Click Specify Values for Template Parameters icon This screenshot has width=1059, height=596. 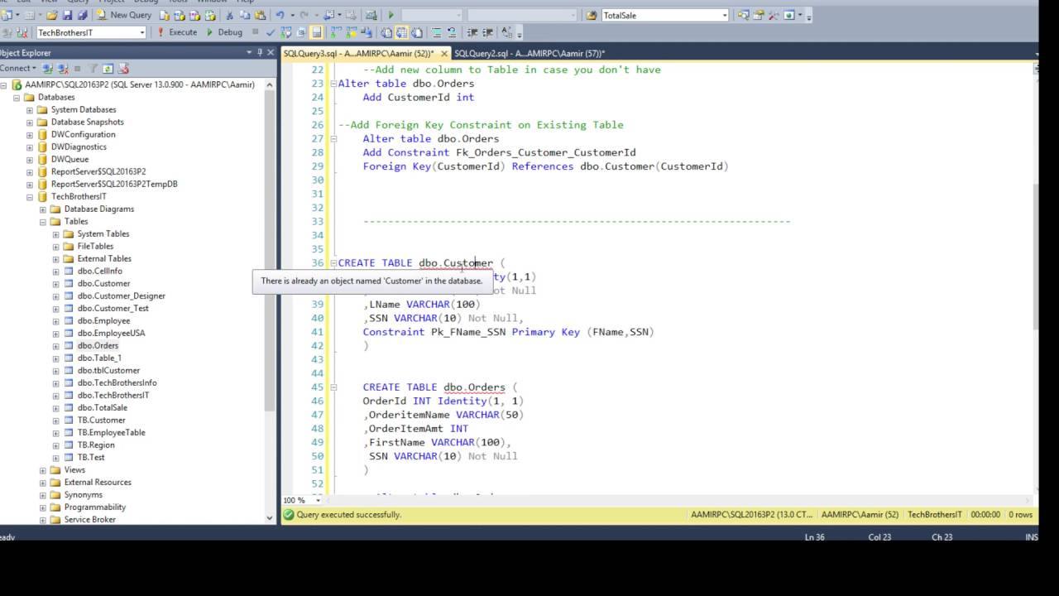pyautogui.click(x=506, y=32)
